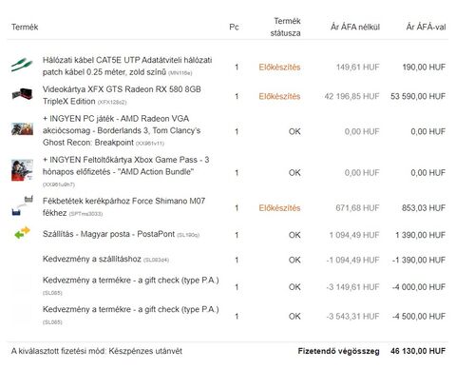The width and height of the screenshot is (456, 369).
Task: Click the green-orange shipping arrows icon
Action: (22, 233)
